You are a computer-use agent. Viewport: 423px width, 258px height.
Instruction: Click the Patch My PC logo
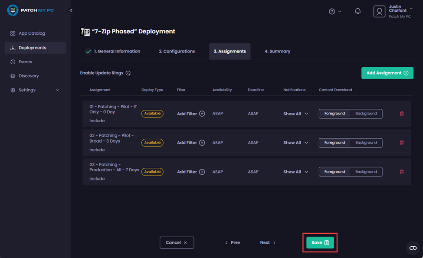click(x=31, y=10)
